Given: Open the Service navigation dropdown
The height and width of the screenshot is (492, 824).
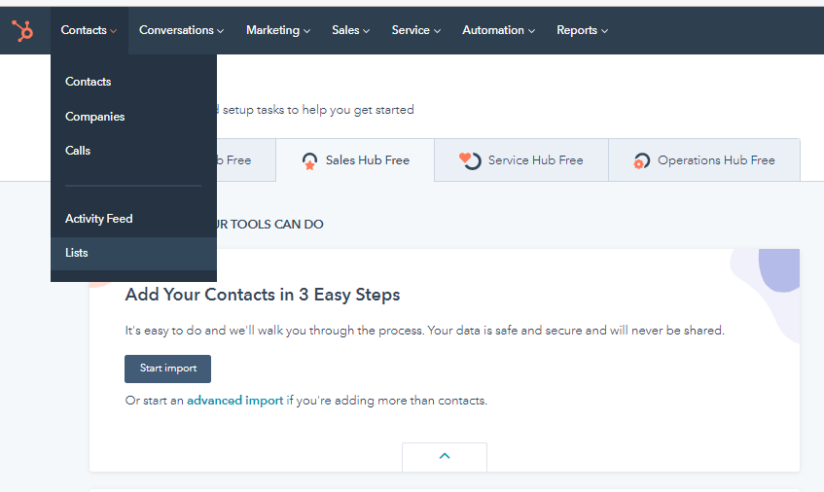Looking at the screenshot, I should (x=415, y=30).
